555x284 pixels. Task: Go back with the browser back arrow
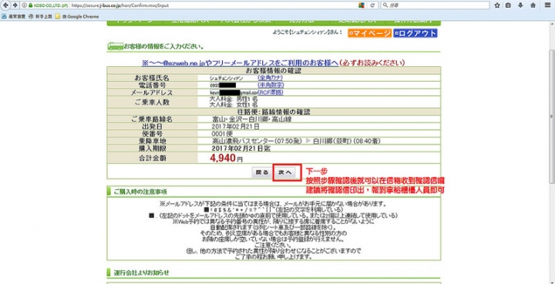(5, 5)
